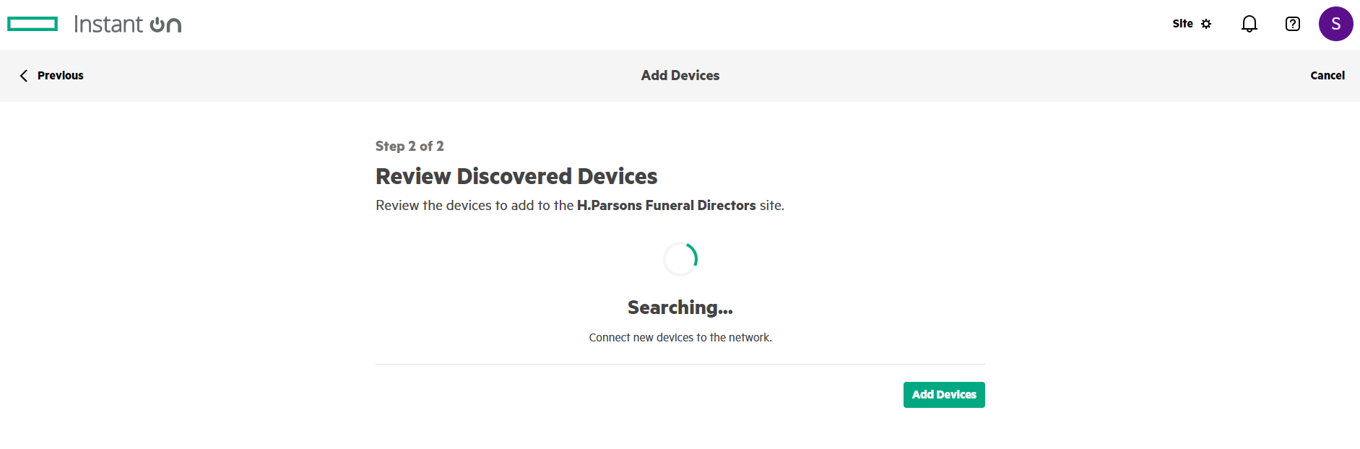Click the word Instant in the logo
1360x449 pixels.
[108, 25]
